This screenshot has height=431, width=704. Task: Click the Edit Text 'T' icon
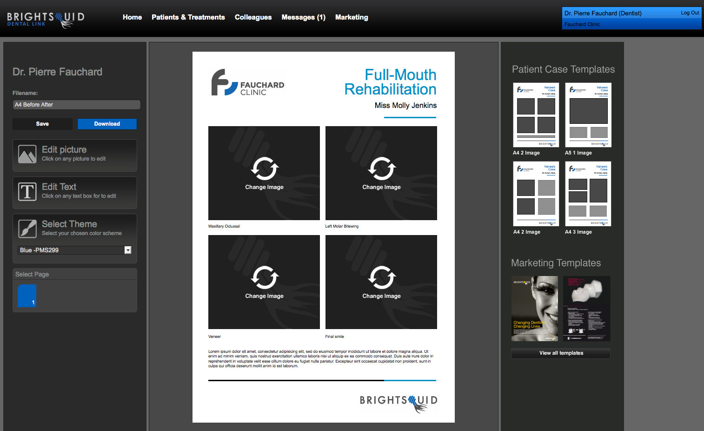(x=27, y=191)
